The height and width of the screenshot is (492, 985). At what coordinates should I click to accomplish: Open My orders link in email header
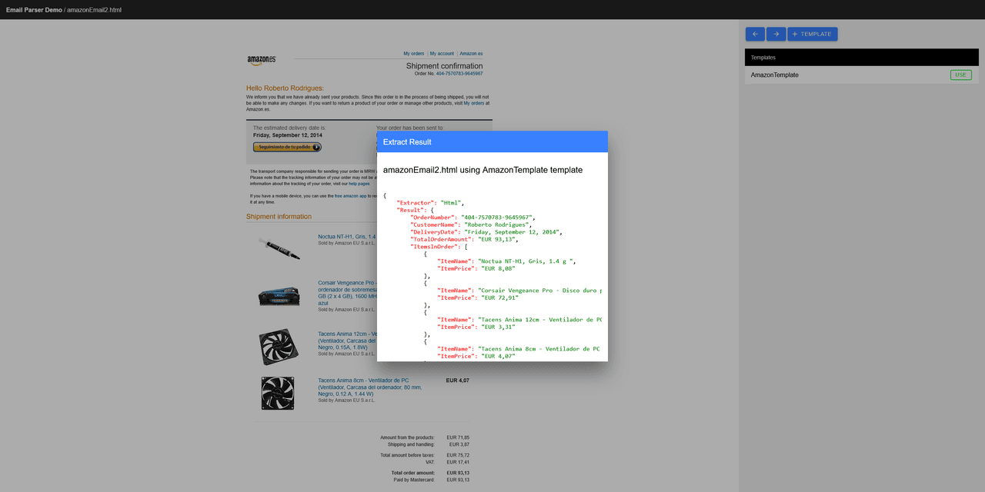[414, 54]
